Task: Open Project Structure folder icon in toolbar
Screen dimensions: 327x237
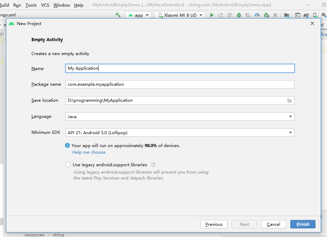Action: coord(287,15)
